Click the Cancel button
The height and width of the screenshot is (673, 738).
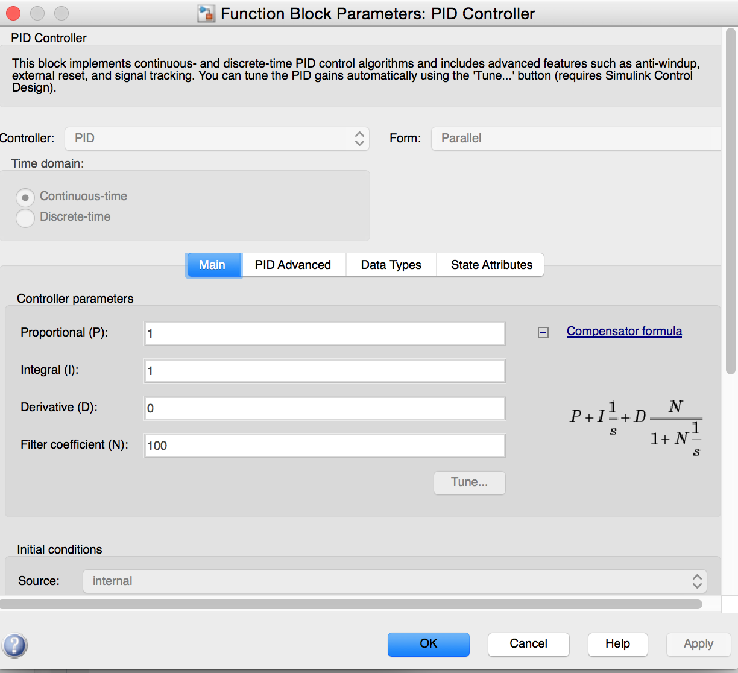(x=529, y=644)
